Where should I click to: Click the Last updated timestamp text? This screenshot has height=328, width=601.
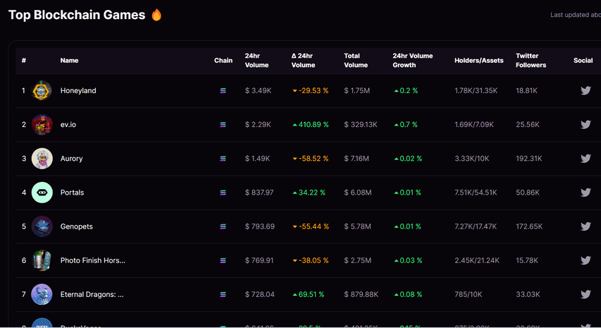tap(576, 15)
